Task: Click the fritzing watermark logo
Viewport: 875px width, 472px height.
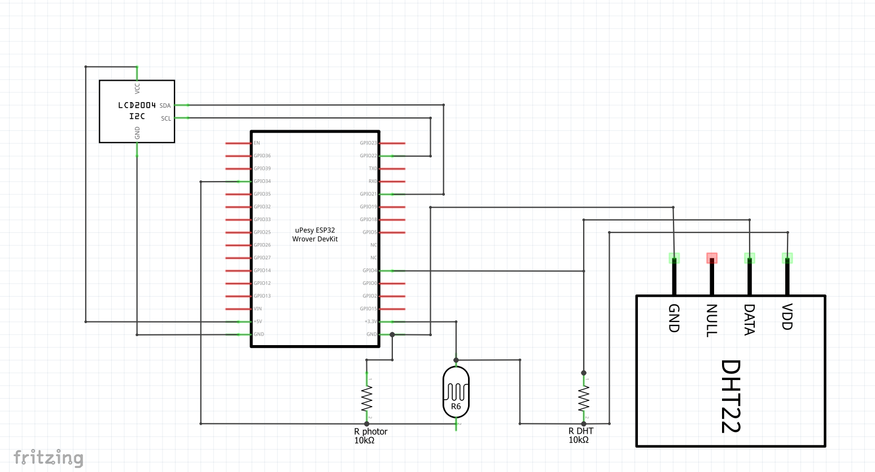Action: (x=48, y=458)
